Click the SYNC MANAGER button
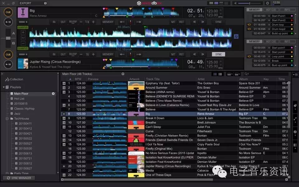This screenshot has width=299, height=187. click(19, 178)
